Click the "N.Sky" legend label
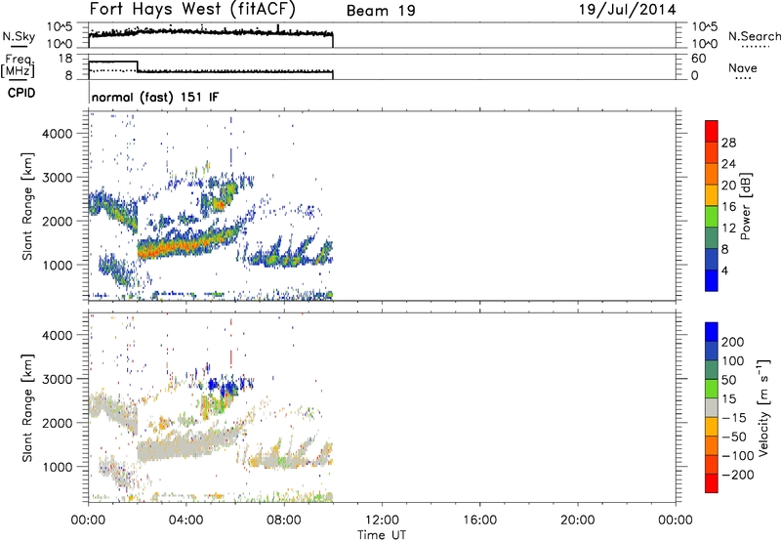781x541 pixels. coord(19,36)
